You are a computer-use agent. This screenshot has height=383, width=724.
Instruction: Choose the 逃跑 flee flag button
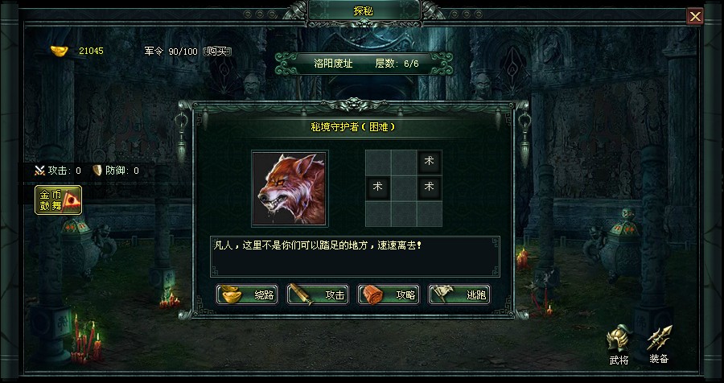click(459, 294)
